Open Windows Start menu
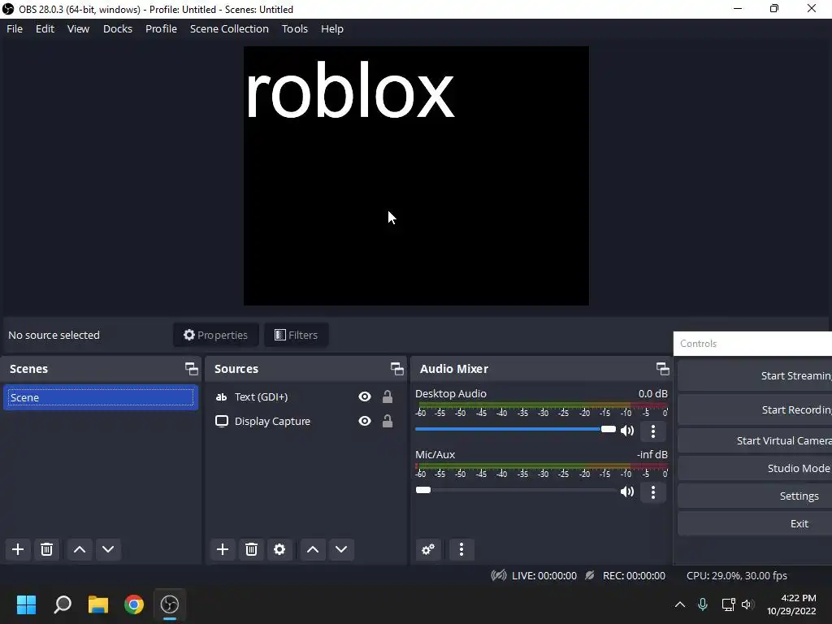The image size is (832, 624). coord(26,604)
